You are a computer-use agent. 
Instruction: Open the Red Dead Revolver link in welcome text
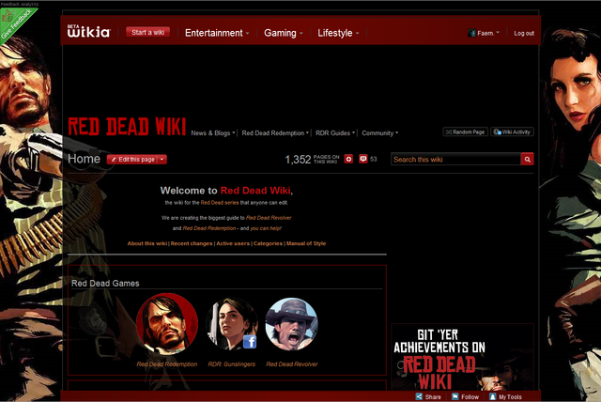coord(269,218)
